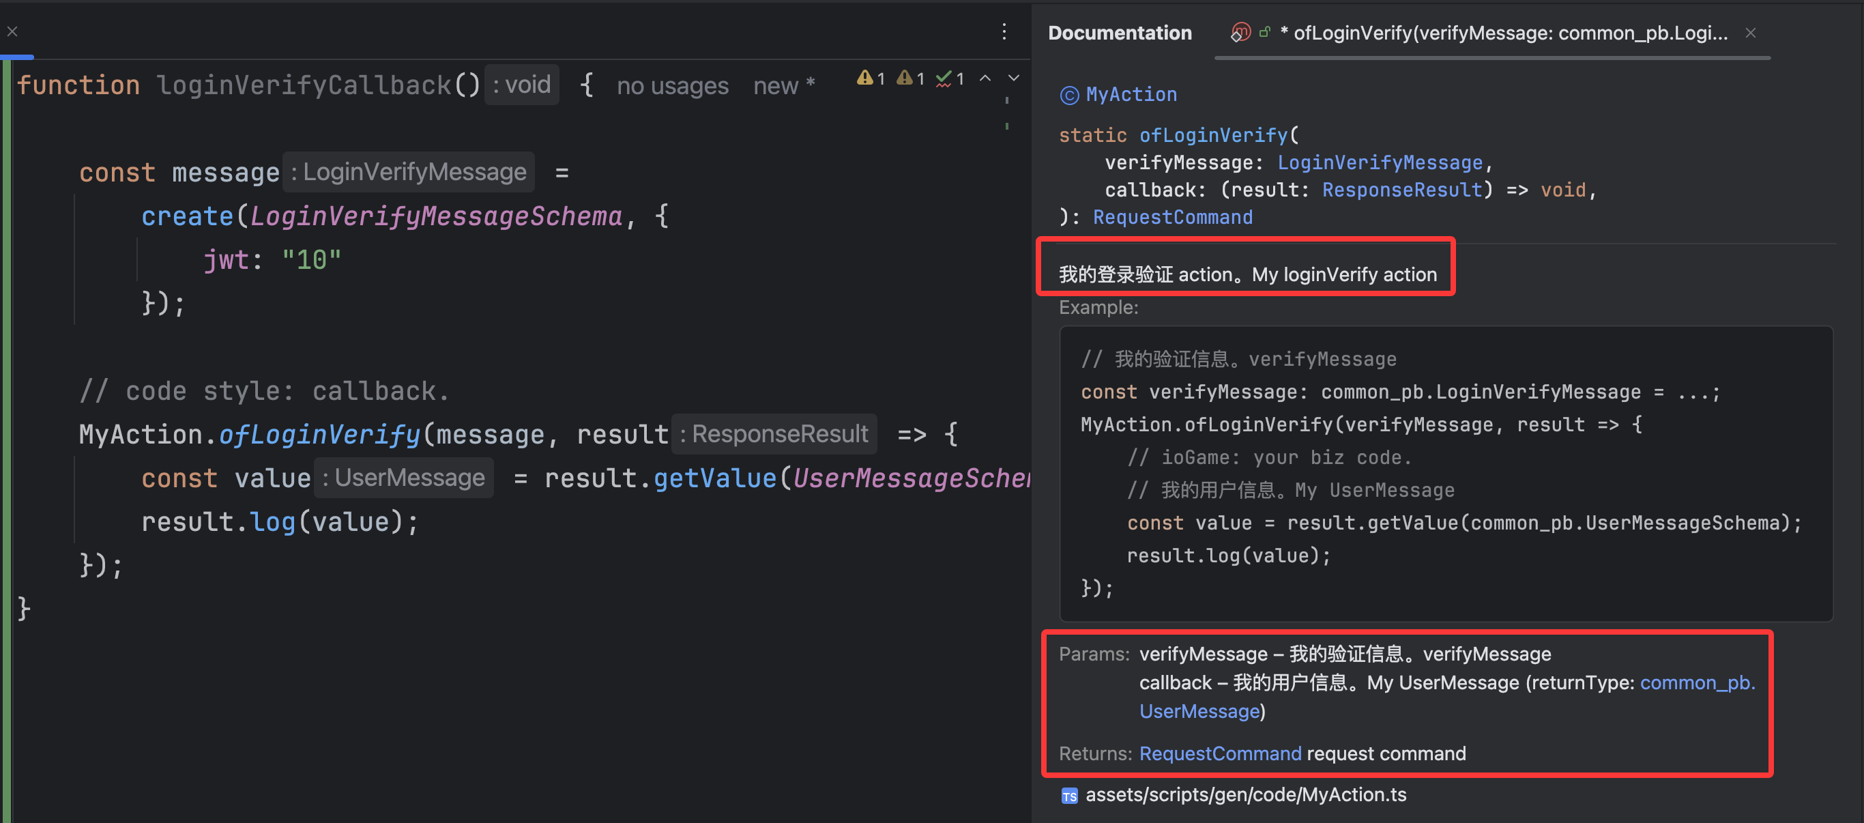Open the editor tab options kebab menu
This screenshot has height=823, width=1864.
pyautogui.click(x=1004, y=31)
